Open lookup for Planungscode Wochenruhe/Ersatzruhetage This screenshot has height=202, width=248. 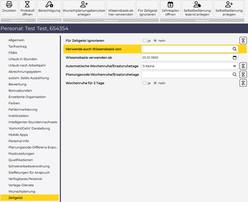pos(235,75)
